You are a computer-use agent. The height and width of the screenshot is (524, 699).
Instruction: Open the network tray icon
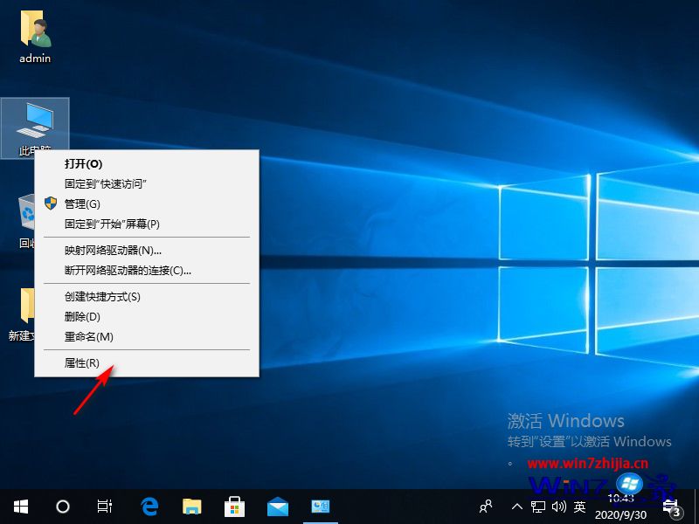tap(538, 507)
